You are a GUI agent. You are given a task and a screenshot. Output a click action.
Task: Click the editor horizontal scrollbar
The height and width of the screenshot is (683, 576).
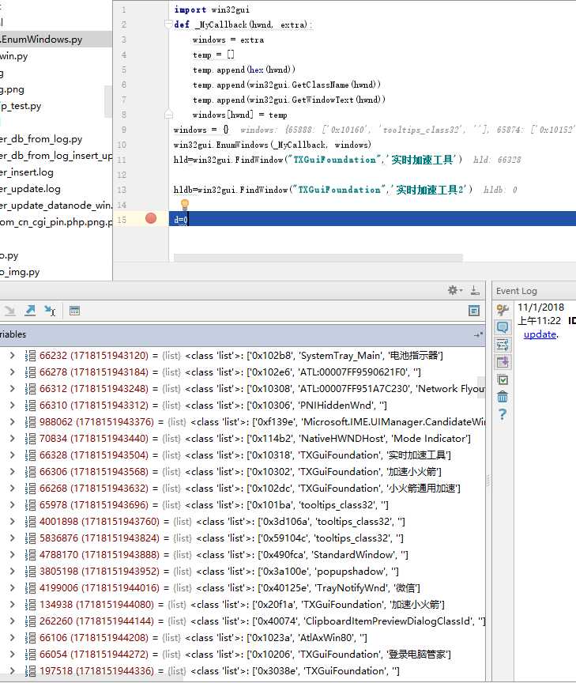[x=318, y=258]
